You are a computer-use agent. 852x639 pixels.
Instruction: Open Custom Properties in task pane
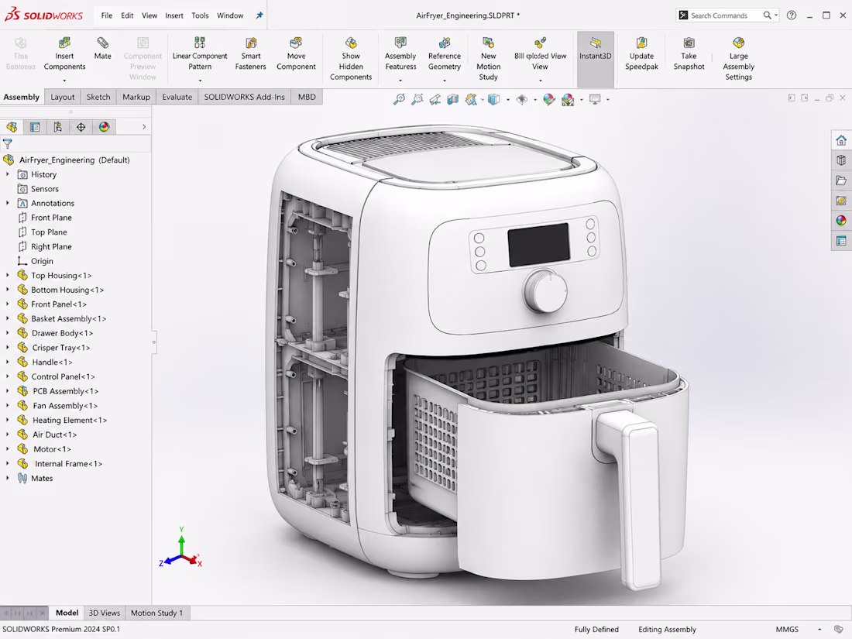841,241
